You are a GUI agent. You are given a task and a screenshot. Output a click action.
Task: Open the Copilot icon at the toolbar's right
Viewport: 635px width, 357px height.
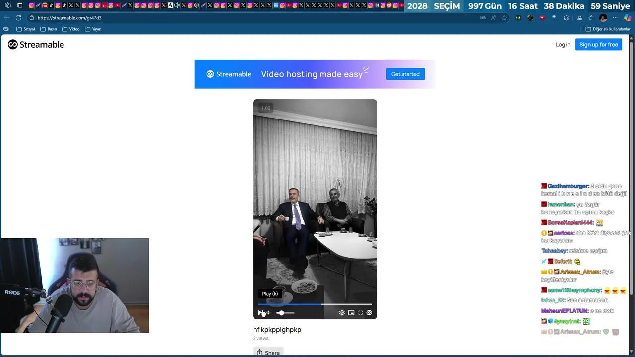click(628, 18)
